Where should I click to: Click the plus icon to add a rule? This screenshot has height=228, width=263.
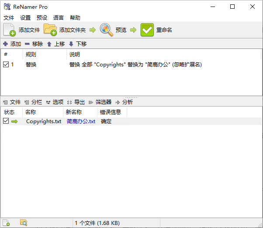5,44
